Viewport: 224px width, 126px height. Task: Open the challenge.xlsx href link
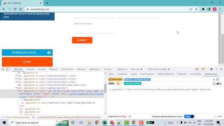[61, 95]
